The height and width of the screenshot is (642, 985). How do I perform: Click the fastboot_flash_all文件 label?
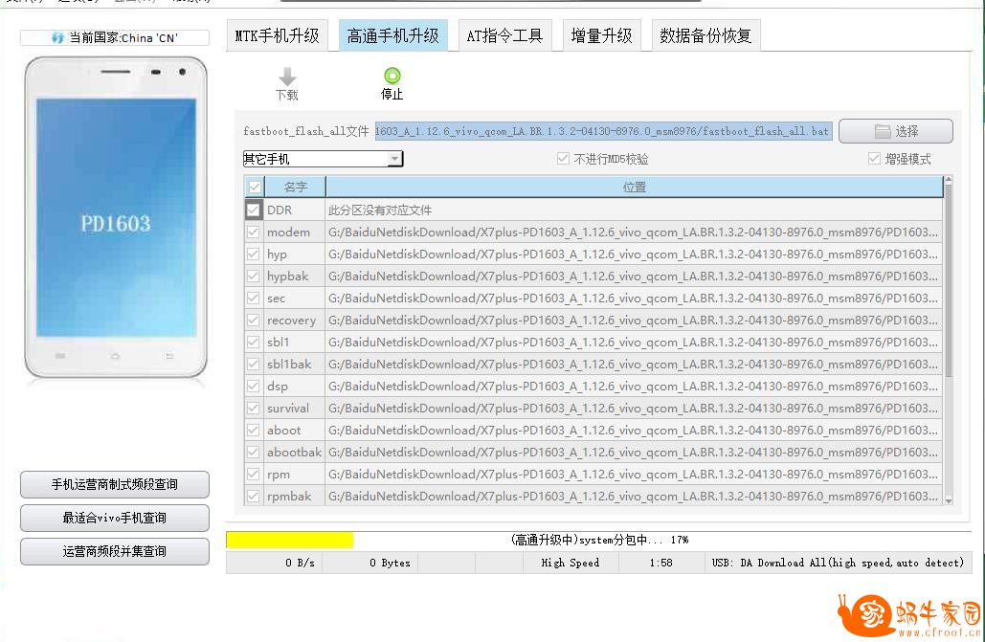(306, 131)
